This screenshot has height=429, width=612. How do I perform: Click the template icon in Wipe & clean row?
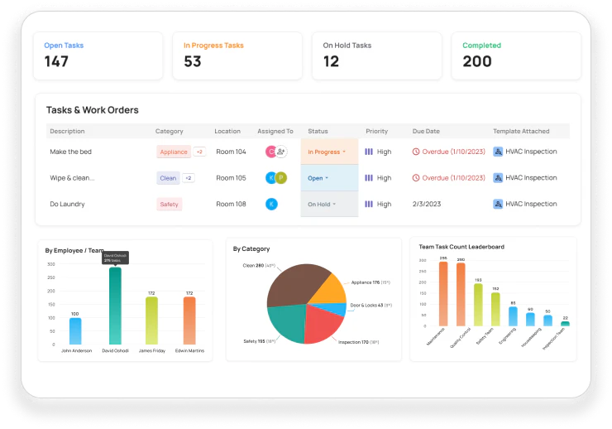click(498, 178)
